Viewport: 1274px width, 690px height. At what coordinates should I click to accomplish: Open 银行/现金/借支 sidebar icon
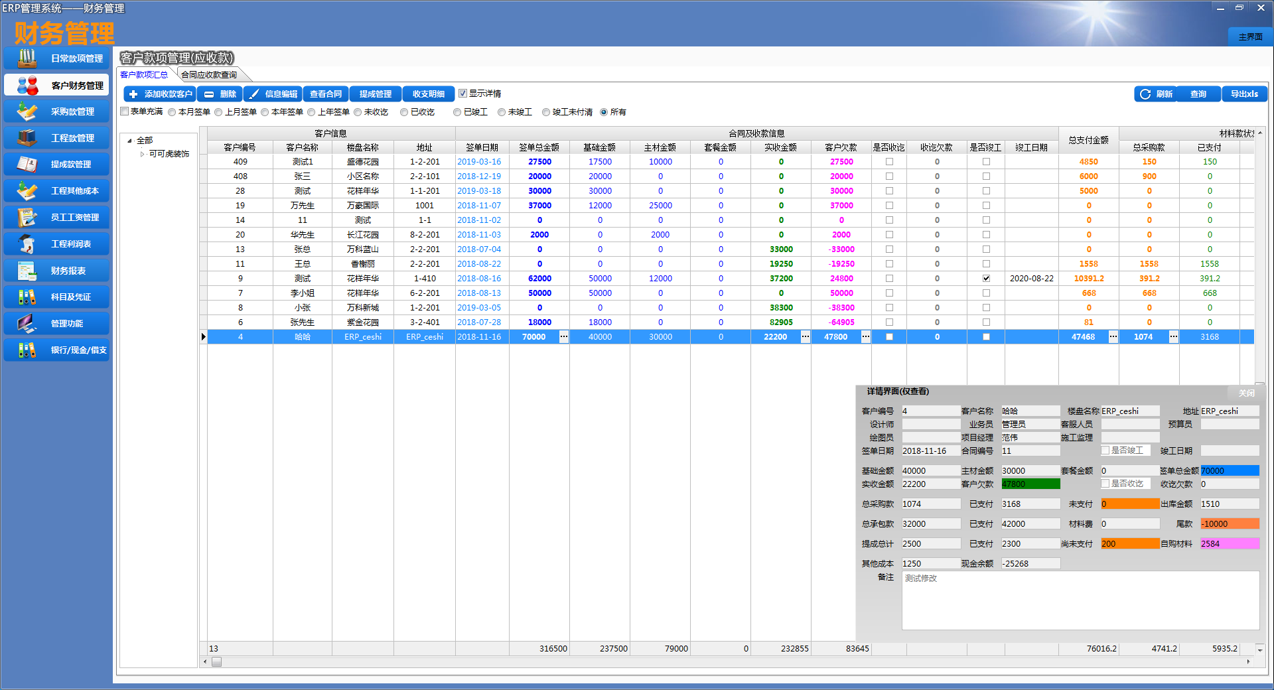[27, 350]
